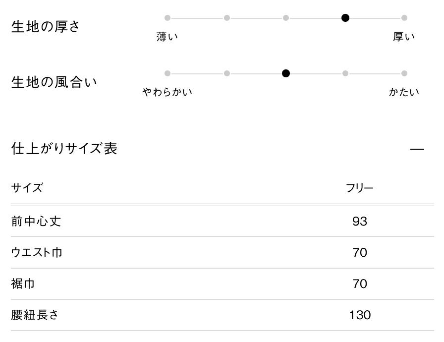Click the last dot above かたい
Screen dimensions: 444x342
tap(404, 73)
